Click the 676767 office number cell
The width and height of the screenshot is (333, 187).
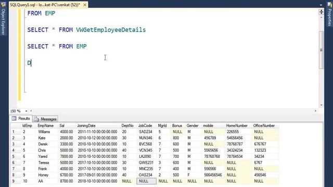click(x=265, y=144)
